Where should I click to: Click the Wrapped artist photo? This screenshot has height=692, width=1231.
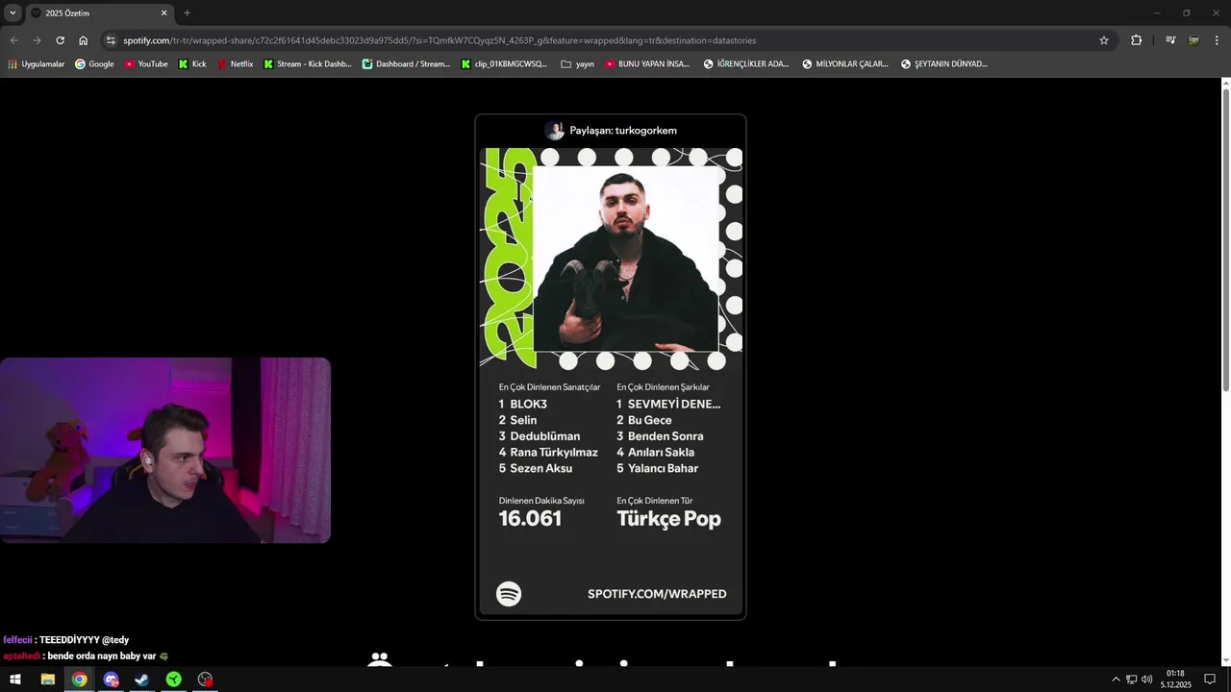pos(626,259)
